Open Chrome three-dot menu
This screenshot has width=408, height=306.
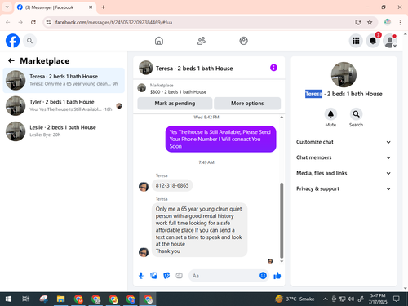(x=400, y=22)
